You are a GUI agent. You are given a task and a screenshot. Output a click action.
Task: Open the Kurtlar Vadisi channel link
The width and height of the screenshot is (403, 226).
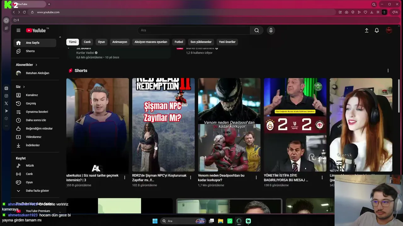[x=85, y=53]
